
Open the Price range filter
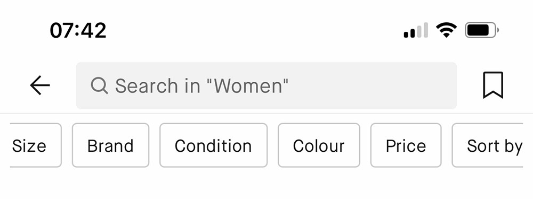[x=406, y=145]
